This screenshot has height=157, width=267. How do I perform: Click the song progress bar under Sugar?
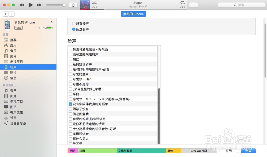click(138, 9)
